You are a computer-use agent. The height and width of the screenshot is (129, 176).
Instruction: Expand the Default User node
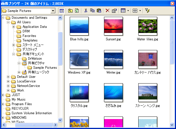coord(8,77)
